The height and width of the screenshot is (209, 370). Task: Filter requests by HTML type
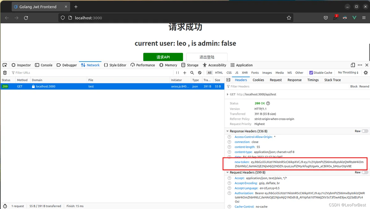(219, 73)
